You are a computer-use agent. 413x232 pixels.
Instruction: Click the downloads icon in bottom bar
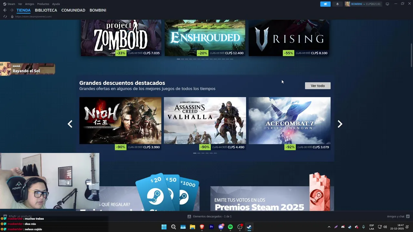pyautogui.click(x=189, y=217)
